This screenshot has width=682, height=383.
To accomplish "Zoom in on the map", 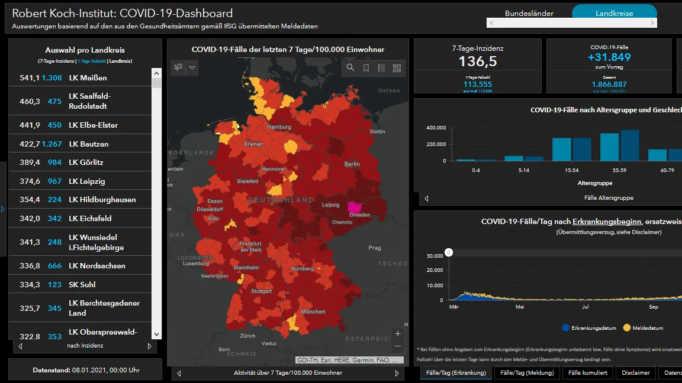I will [398, 334].
